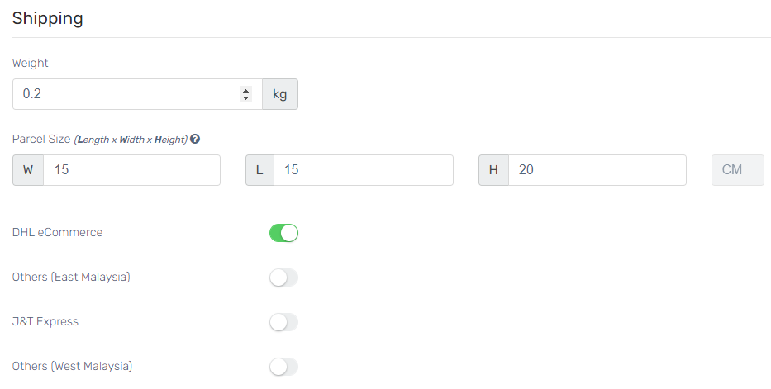Decrease weight with the down stepper arrow

point(246,97)
